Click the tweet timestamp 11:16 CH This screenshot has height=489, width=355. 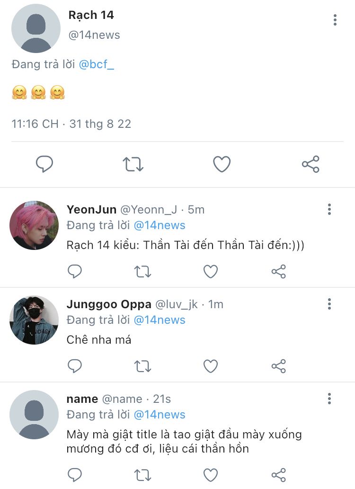(x=35, y=124)
